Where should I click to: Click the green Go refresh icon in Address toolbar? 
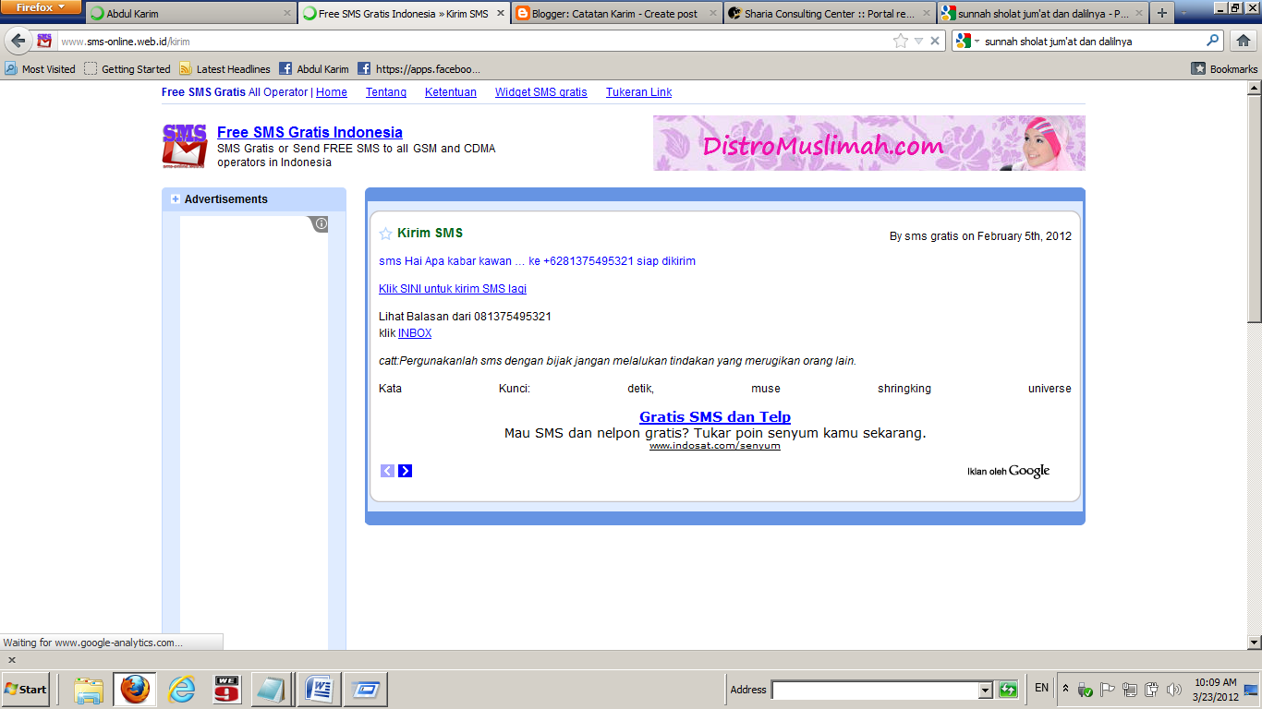[x=1008, y=690]
